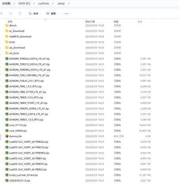Select core_V4030.zip archive icon

(7, 131)
